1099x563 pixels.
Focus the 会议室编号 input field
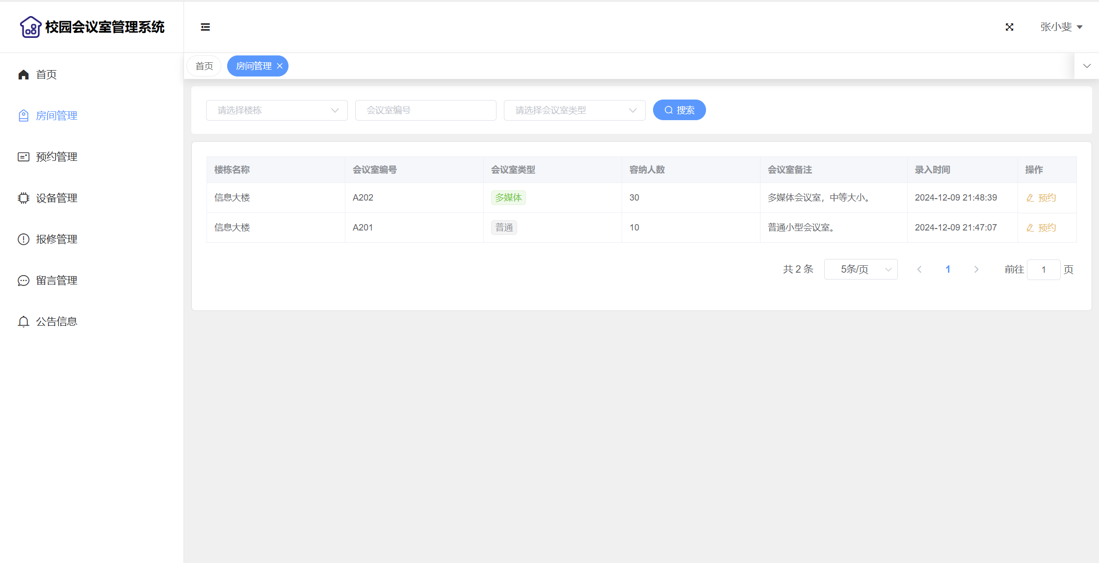tap(425, 110)
